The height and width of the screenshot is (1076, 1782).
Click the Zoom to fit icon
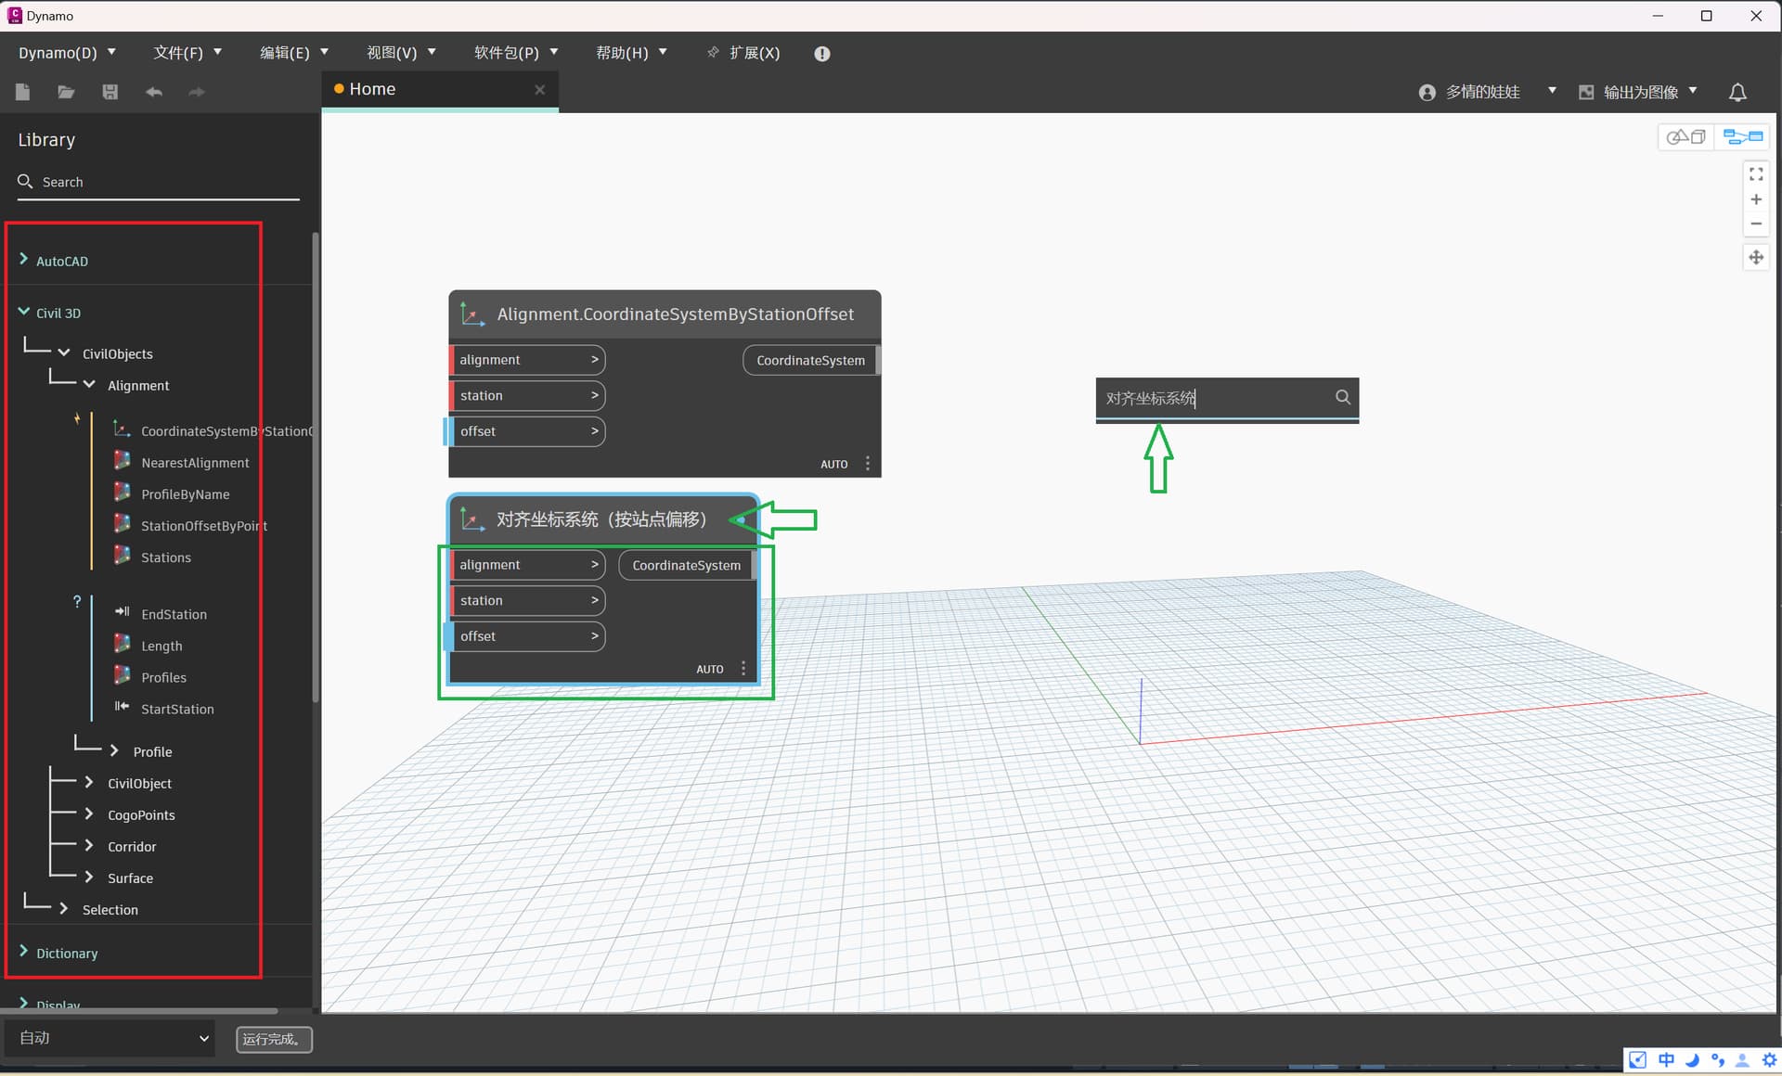click(1756, 174)
